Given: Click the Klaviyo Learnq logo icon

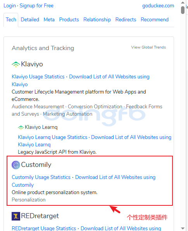Looking at the screenshot, I should pyautogui.click(x=21, y=127).
